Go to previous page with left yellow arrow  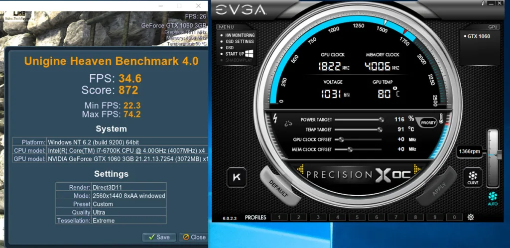(x=300, y=169)
